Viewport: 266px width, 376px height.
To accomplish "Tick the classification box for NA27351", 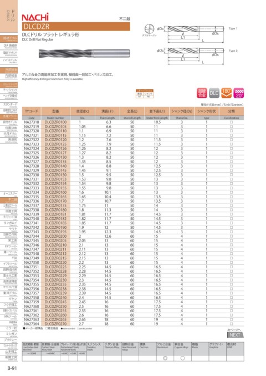I will coord(231,267).
